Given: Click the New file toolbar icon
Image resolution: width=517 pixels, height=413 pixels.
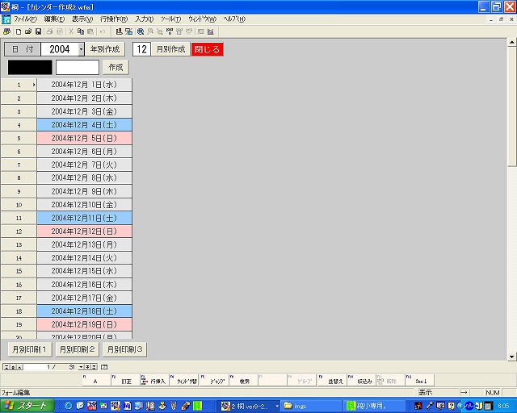Looking at the screenshot, I should [x=19, y=31].
